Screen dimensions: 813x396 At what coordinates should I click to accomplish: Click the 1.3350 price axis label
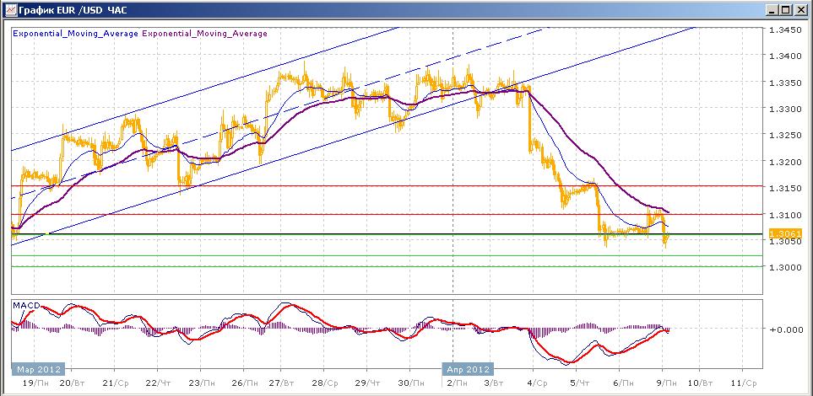(785, 83)
